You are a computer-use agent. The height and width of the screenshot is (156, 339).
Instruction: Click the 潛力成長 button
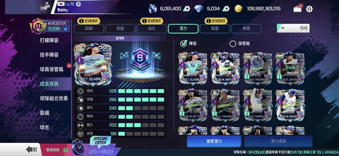pyautogui.click(x=278, y=142)
